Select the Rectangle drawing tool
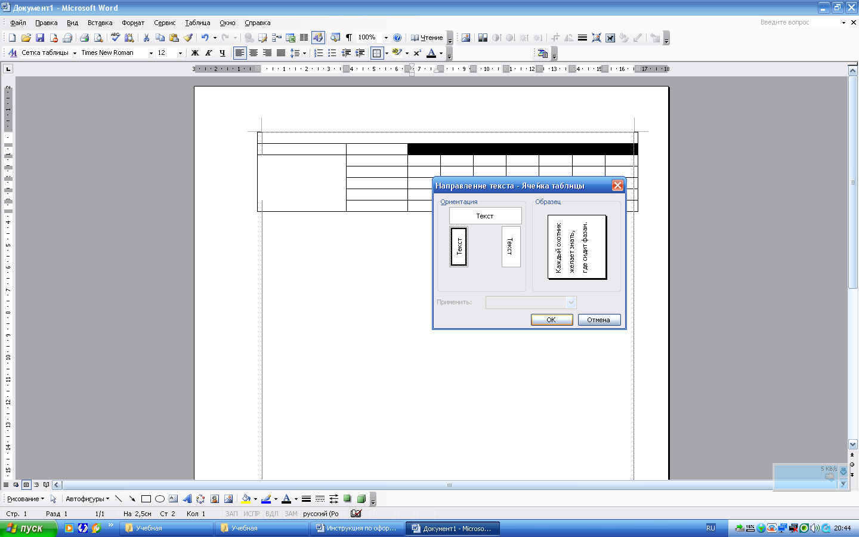859x537 pixels. pyautogui.click(x=146, y=499)
